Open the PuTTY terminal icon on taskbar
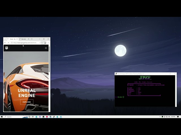The height and width of the screenshot is (135, 181). tap(54, 117)
